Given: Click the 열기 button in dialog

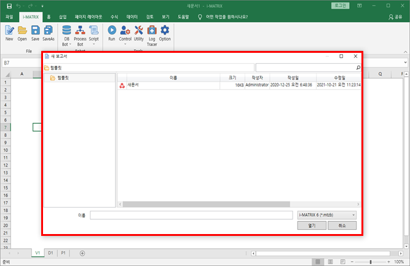Looking at the screenshot, I should pyautogui.click(x=311, y=225).
